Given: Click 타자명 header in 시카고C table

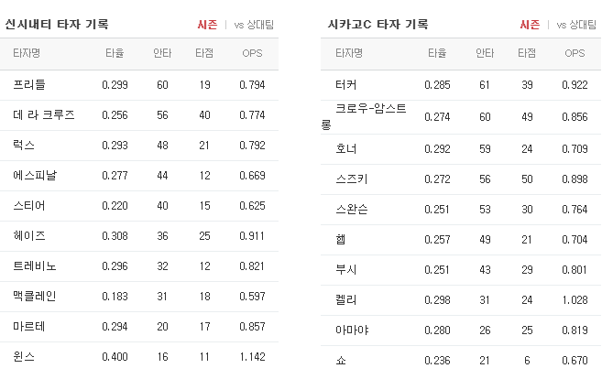Looking at the screenshot, I should 348,53.
